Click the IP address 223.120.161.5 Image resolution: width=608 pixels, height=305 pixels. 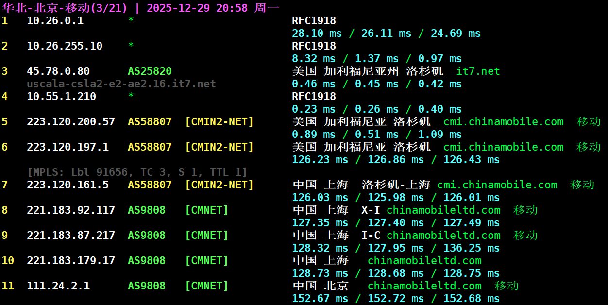[68, 185]
